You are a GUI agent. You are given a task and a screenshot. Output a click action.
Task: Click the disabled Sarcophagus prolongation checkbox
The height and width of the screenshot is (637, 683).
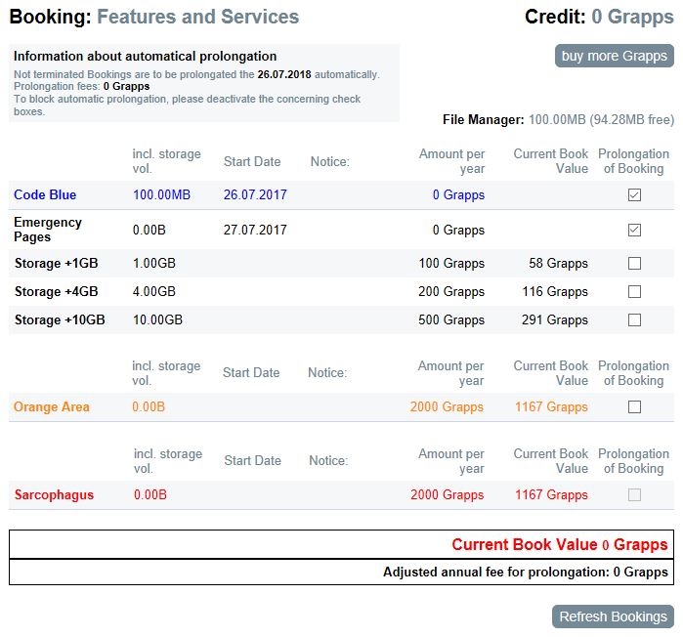pos(634,494)
